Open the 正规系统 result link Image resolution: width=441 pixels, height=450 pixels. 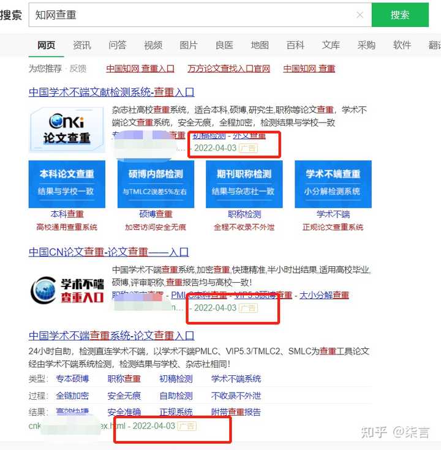point(176,412)
